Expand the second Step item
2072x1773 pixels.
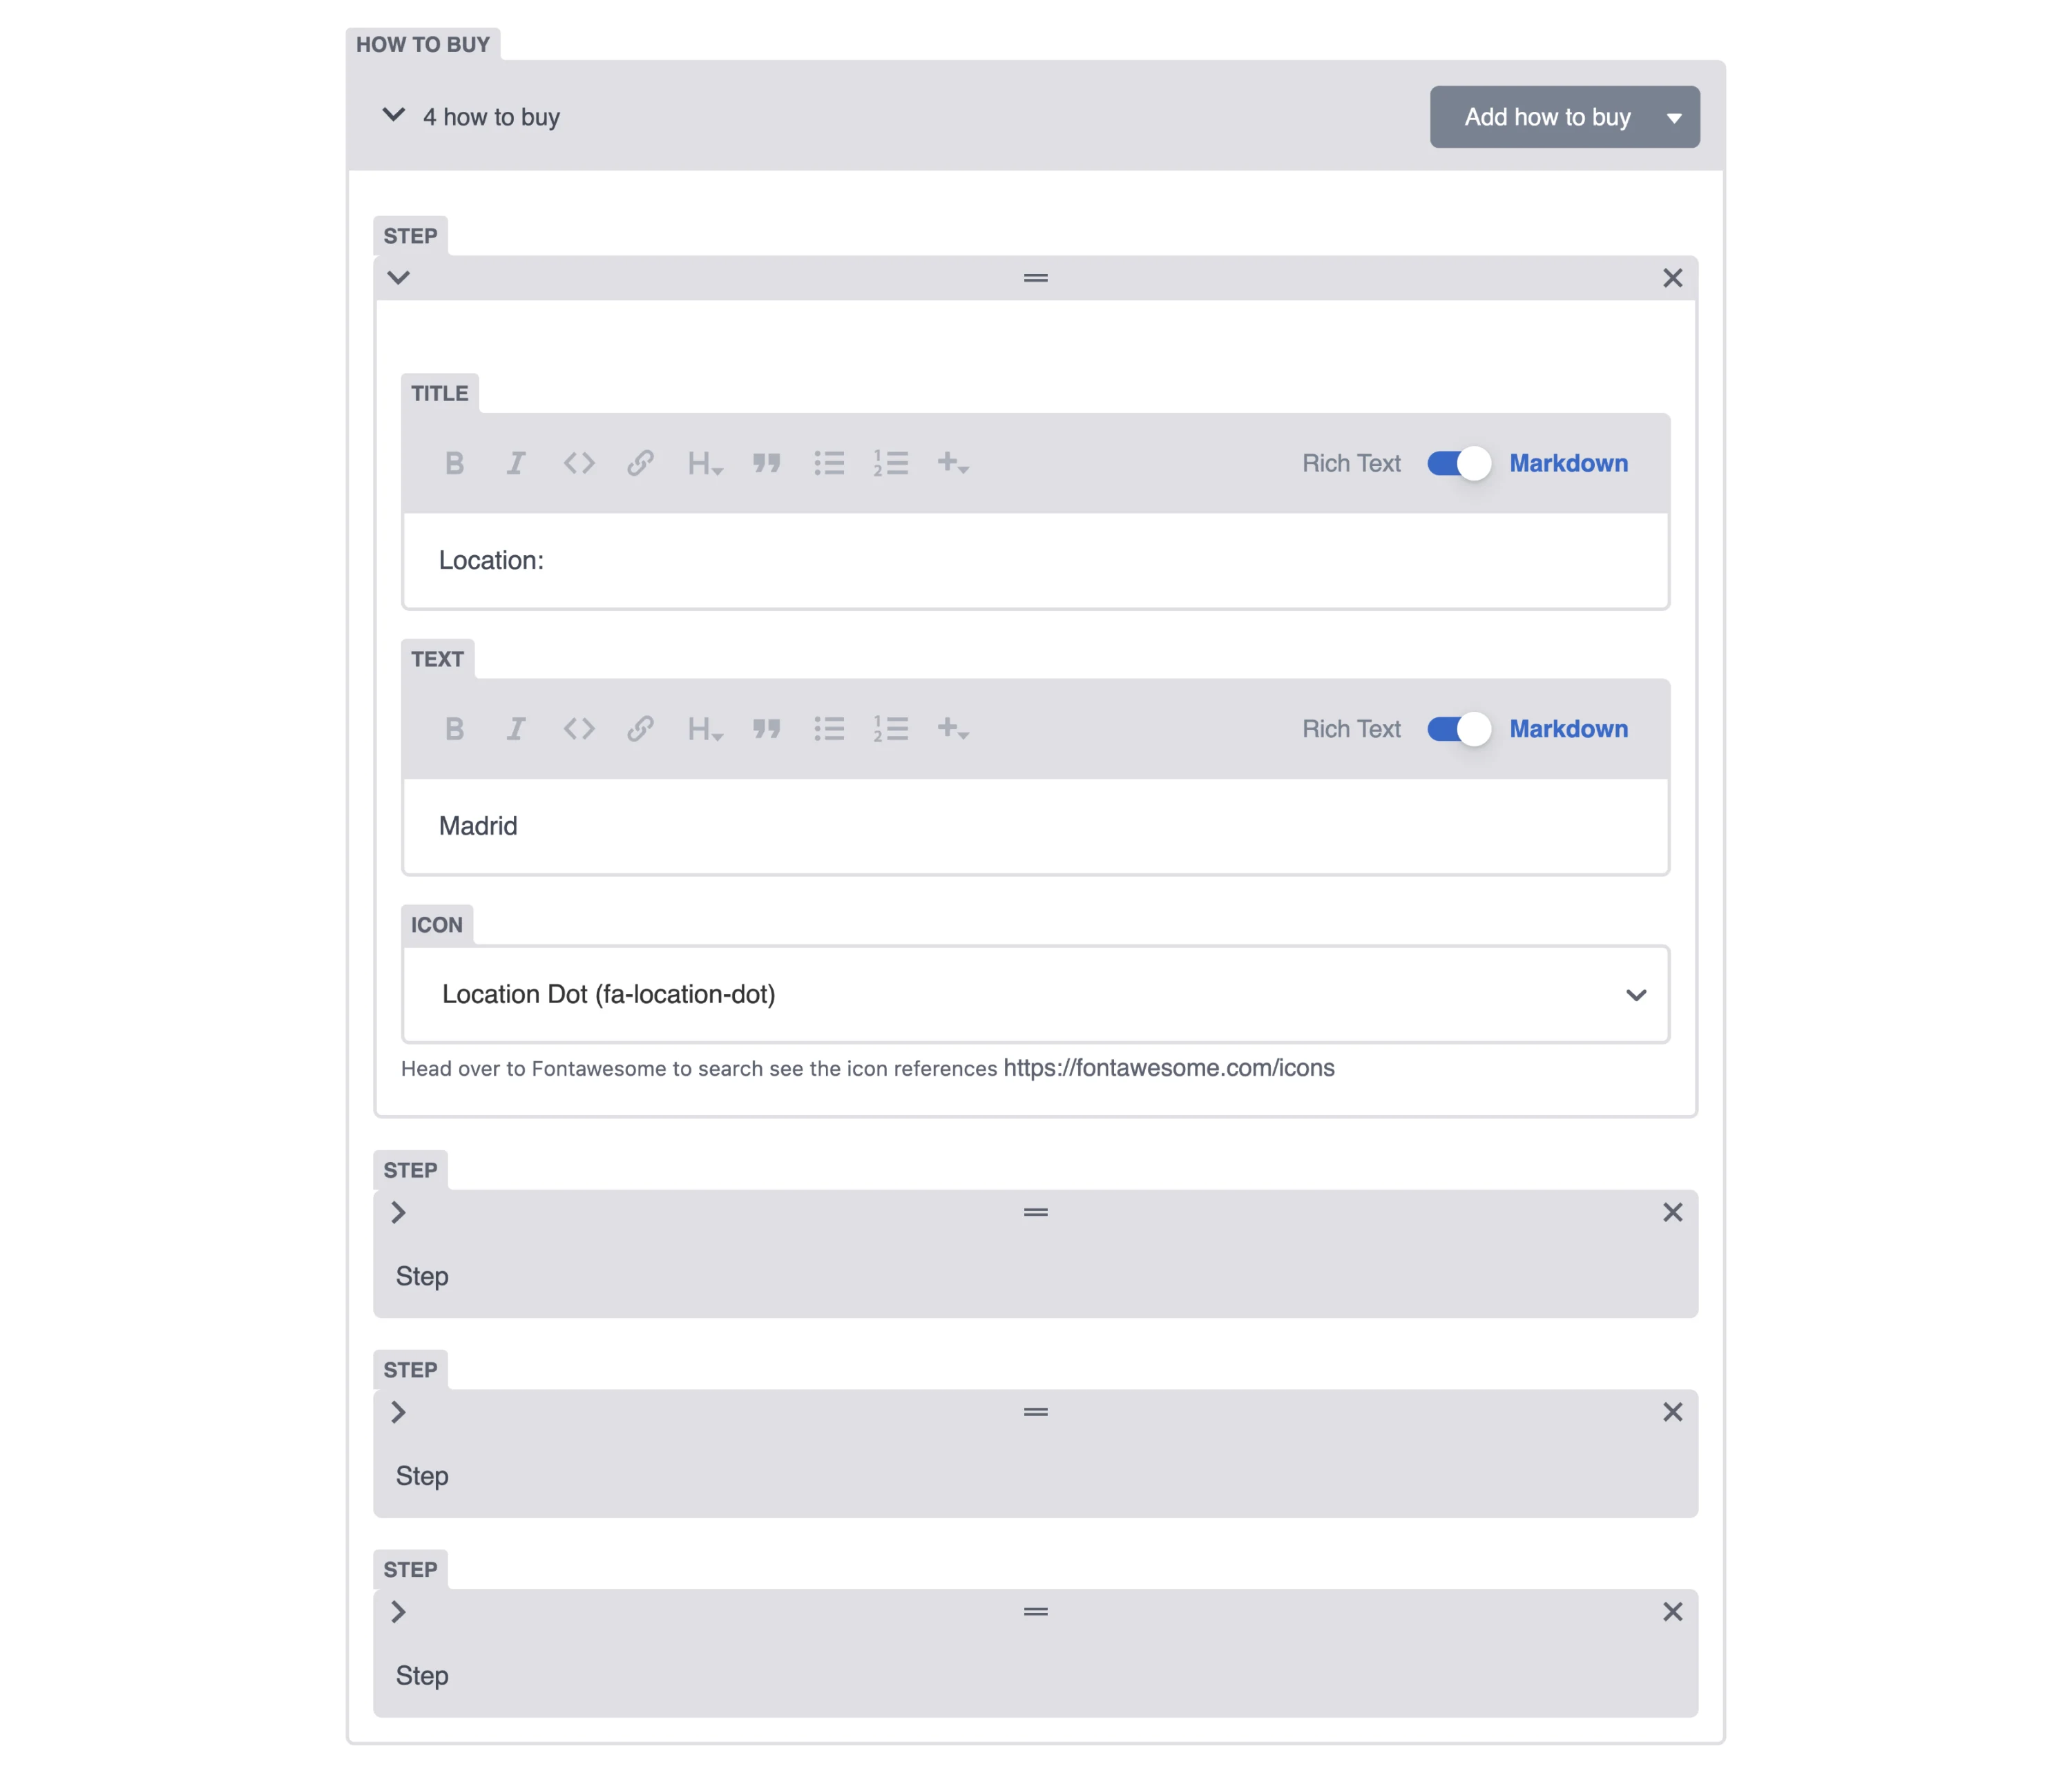click(x=398, y=1212)
